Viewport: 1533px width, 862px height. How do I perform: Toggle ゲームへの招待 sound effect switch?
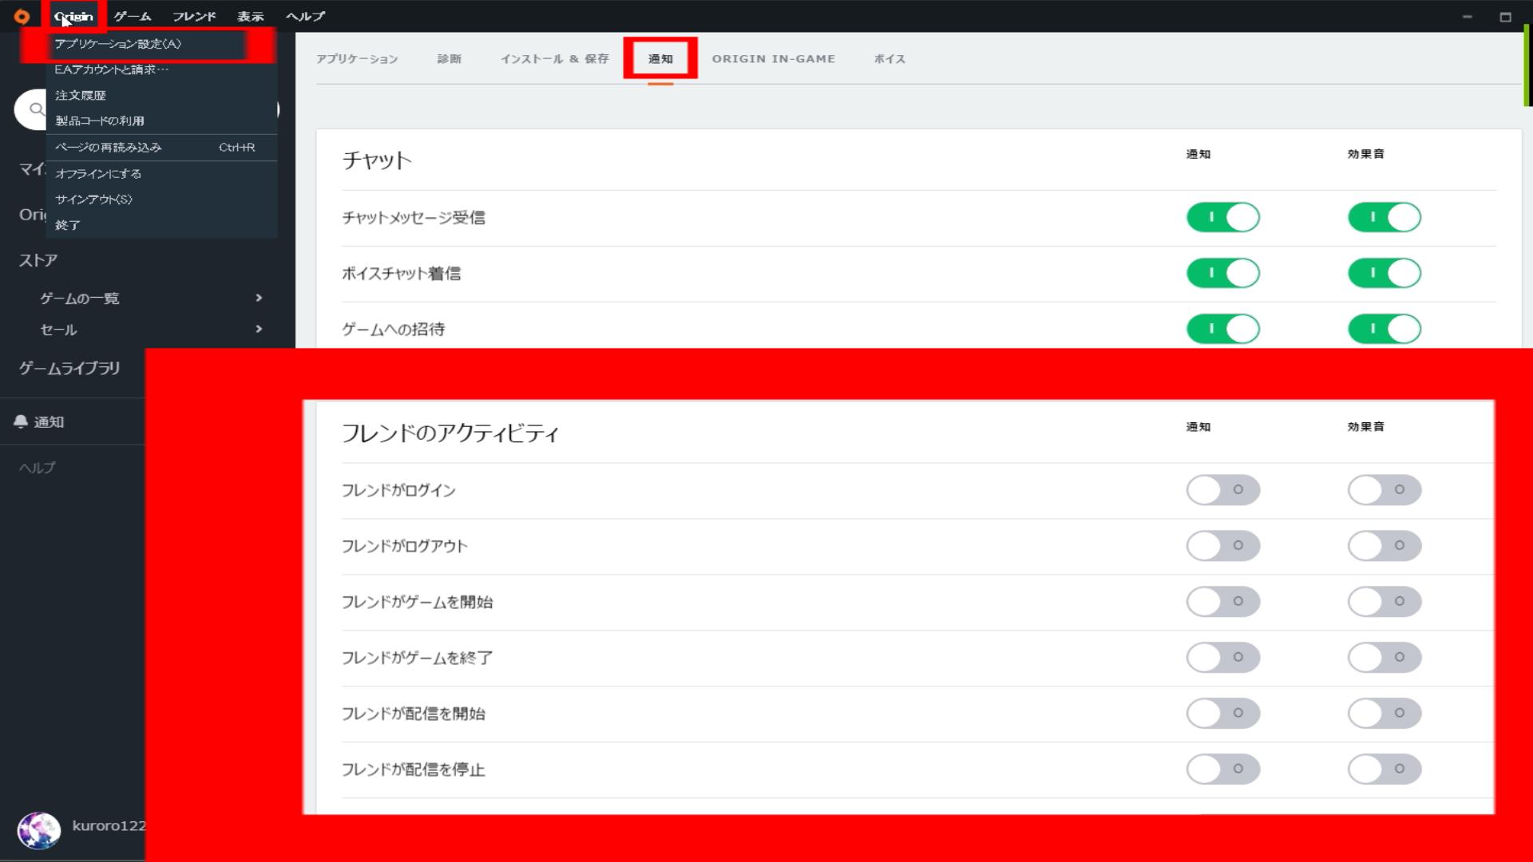tap(1384, 329)
